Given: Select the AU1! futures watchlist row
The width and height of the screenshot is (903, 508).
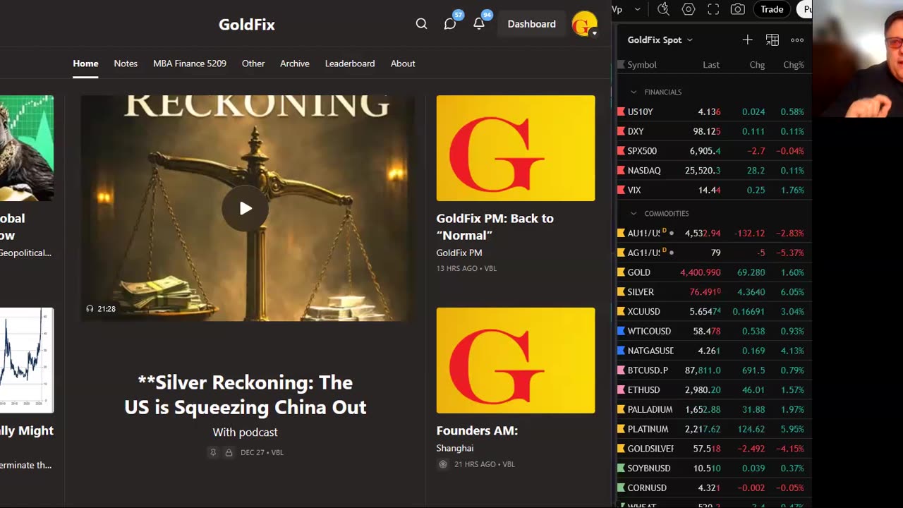Looking at the screenshot, I should 714,233.
